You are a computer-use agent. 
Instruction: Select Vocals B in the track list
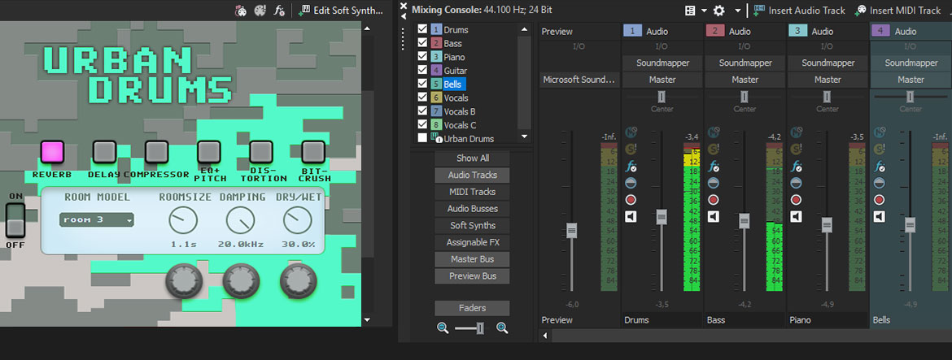pos(460,111)
